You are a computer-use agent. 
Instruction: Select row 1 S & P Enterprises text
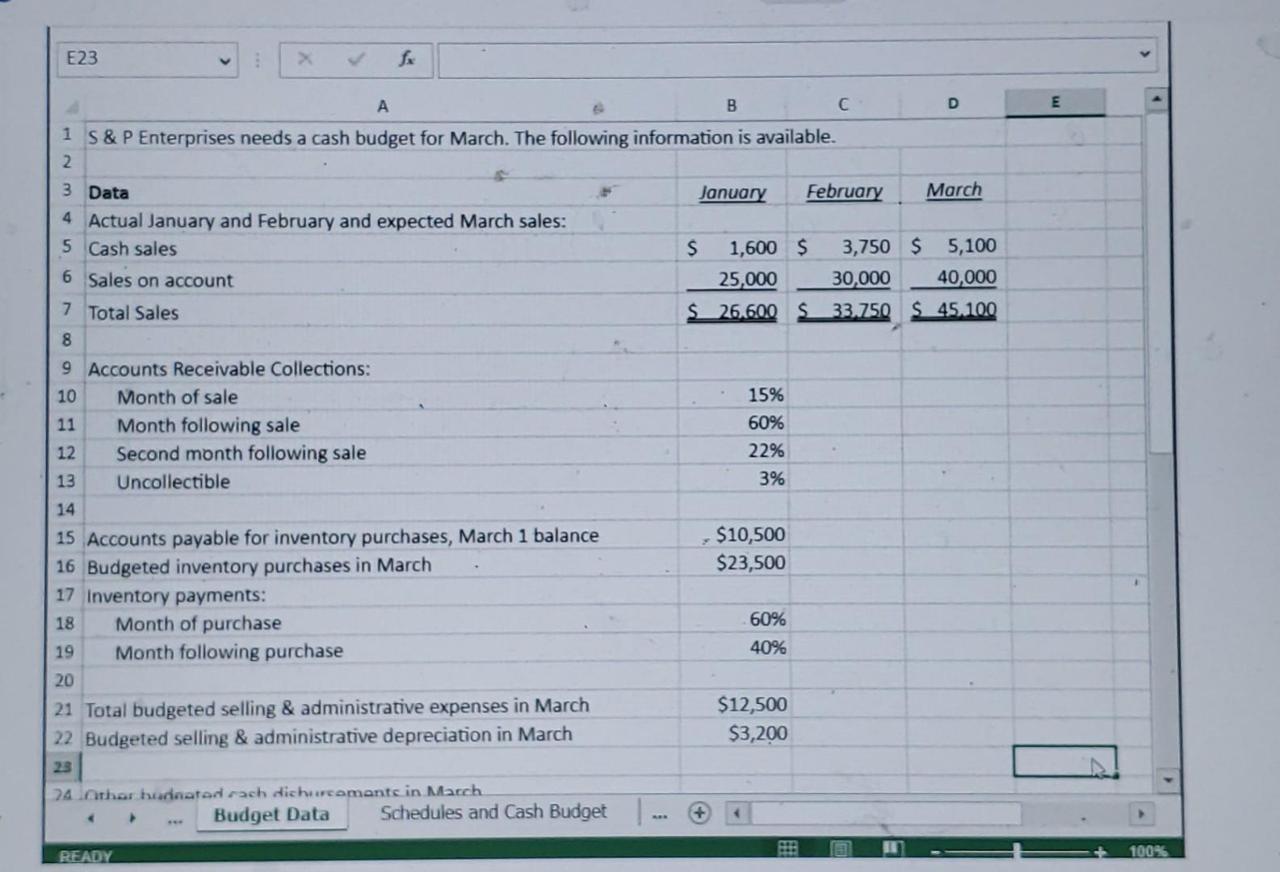pyautogui.click(x=461, y=137)
